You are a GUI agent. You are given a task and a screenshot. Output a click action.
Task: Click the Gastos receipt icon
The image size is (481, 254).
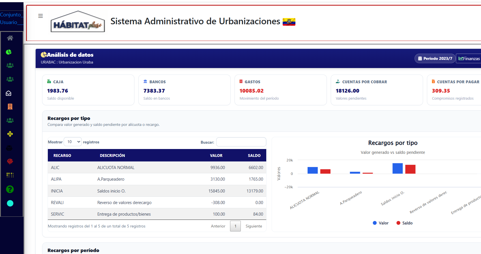[241, 81]
